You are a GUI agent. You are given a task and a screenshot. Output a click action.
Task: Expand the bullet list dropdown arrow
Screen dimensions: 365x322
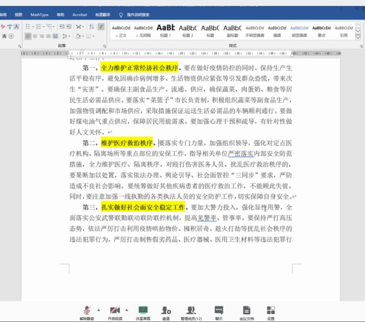33,27
